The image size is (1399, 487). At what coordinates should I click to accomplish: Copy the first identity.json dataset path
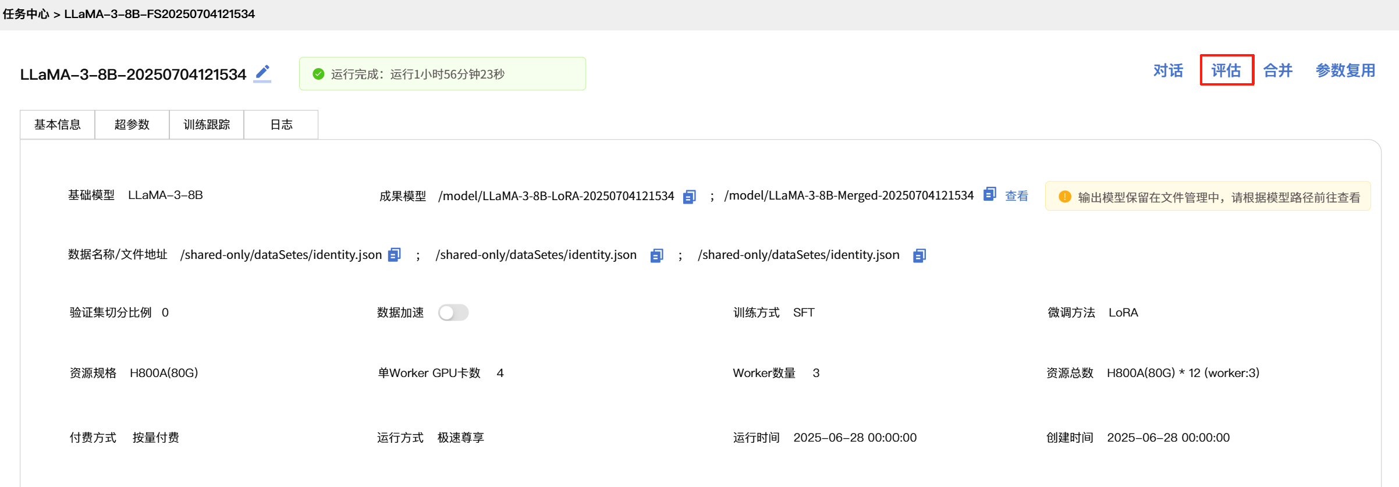click(395, 255)
